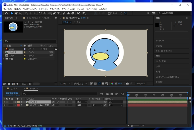Toggle visibility of layer 2 gray solid

pyautogui.click(x=4, y=105)
